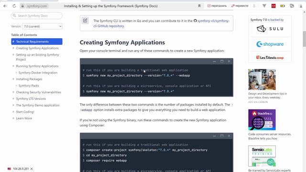Click the search magnifier in Symfony Docs search
The height and width of the screenshot is (172, 306).
(x=14, y=15)
